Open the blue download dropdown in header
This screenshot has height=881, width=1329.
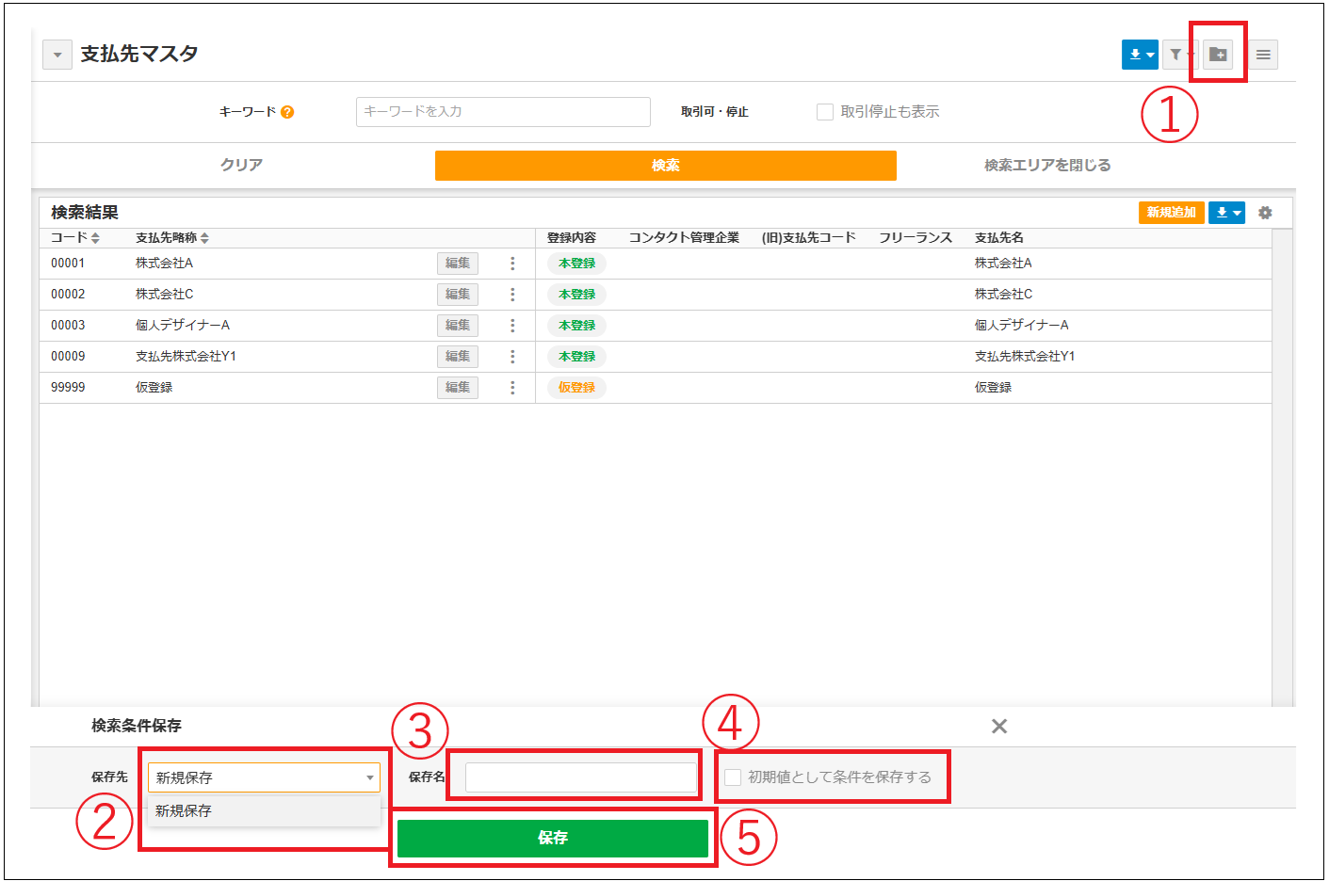[1140, 55]
